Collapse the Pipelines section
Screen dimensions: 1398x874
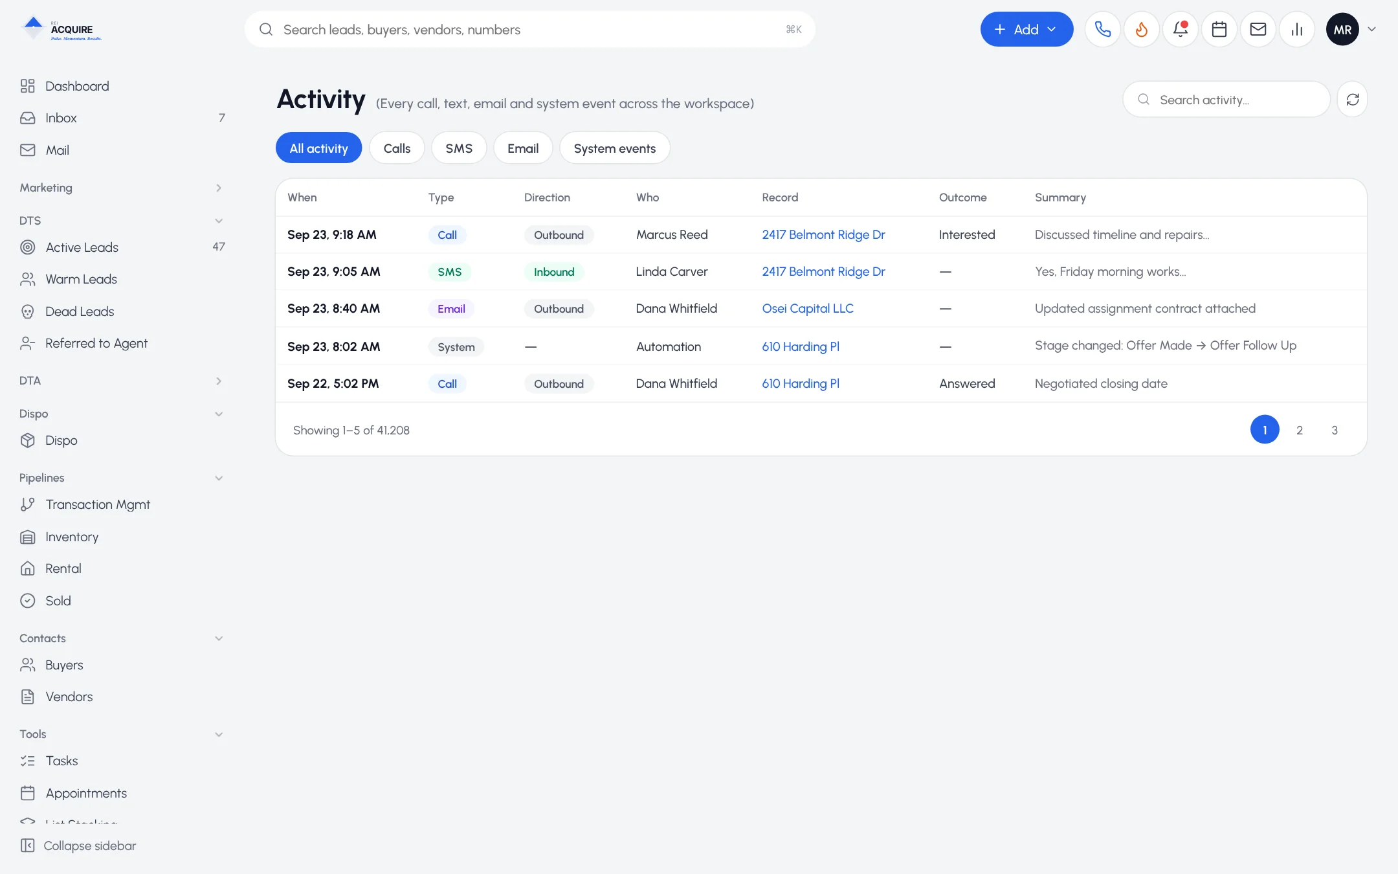pos(121,478)
